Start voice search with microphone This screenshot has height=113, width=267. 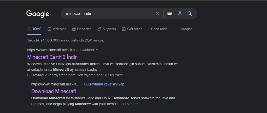click(x=180, y=14)
